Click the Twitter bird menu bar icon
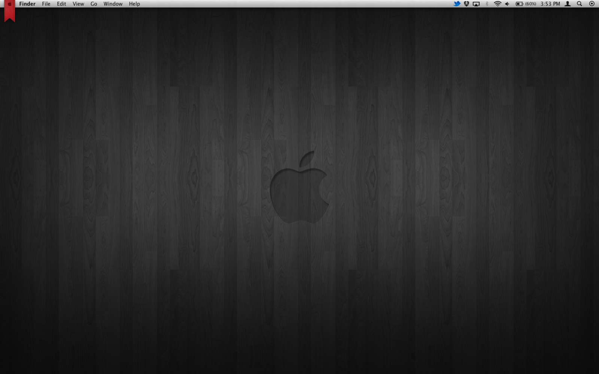The width and height of the screenshot is (599, 374). (x=457, y=4)
